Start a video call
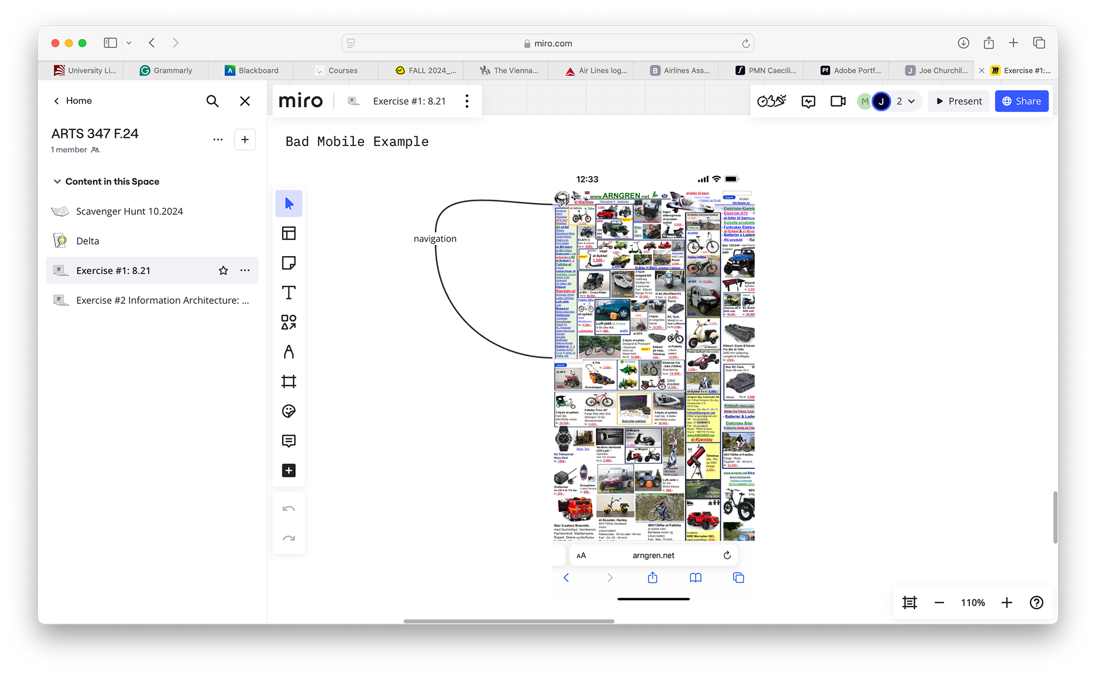The image size is (1096, 674). point(838,101)
